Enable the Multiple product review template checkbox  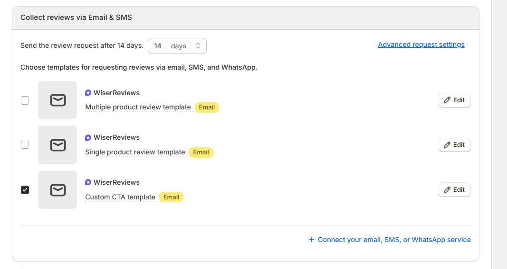click(x=25, y=100)
